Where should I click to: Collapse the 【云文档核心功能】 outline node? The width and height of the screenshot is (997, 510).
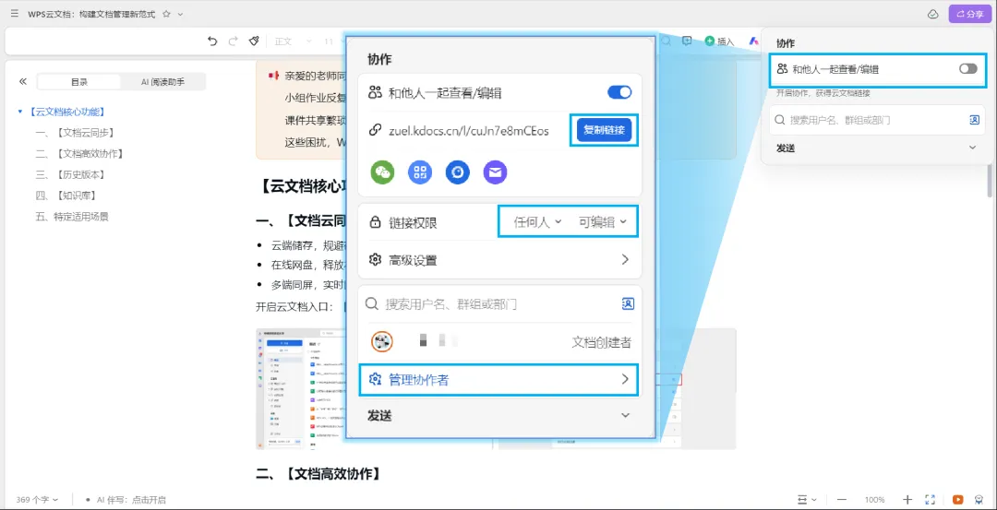pos(20,112)
